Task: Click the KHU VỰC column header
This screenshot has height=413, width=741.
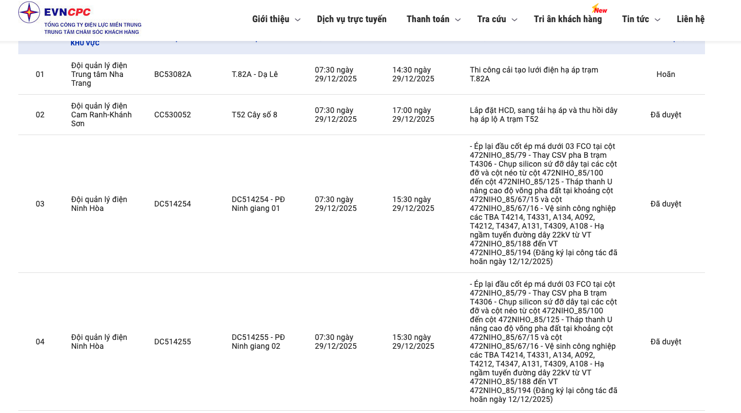Action: point(85,43)
